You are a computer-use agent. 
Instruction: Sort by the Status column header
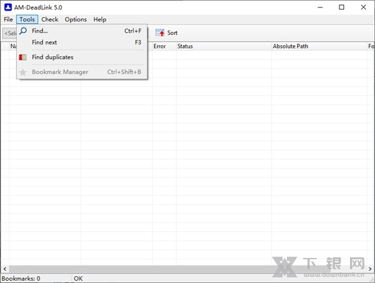point(186,46)
